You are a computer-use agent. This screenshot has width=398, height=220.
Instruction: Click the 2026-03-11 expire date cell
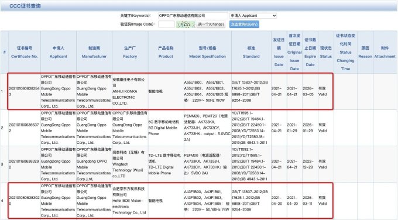coord(310,201)
